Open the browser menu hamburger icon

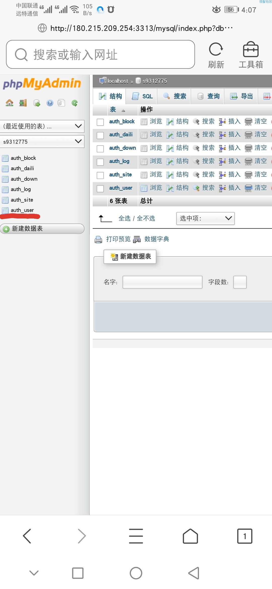136,536
